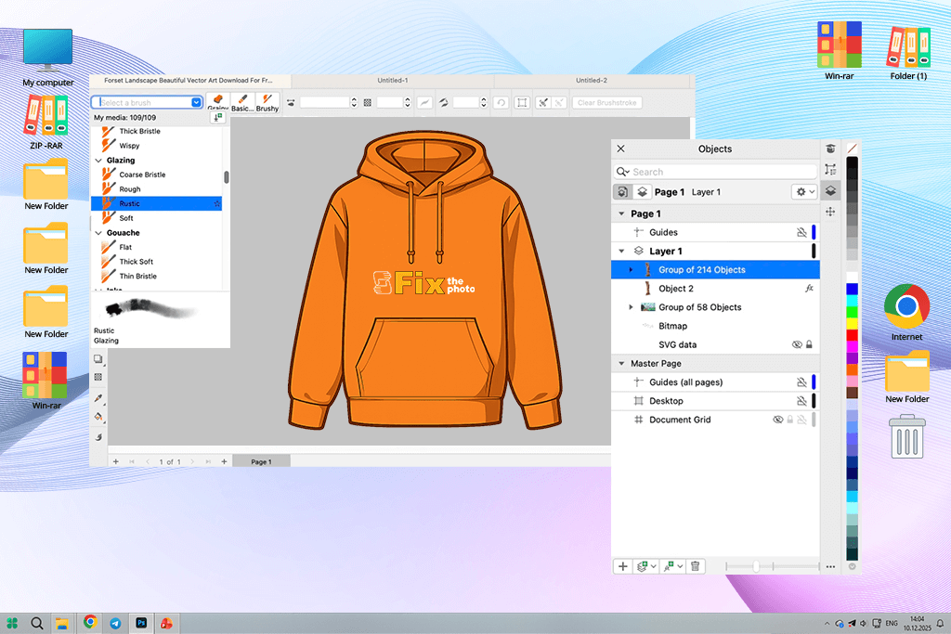Select the Object 2 row
Screen dimensions: 951x634
(x=715, y=289)
